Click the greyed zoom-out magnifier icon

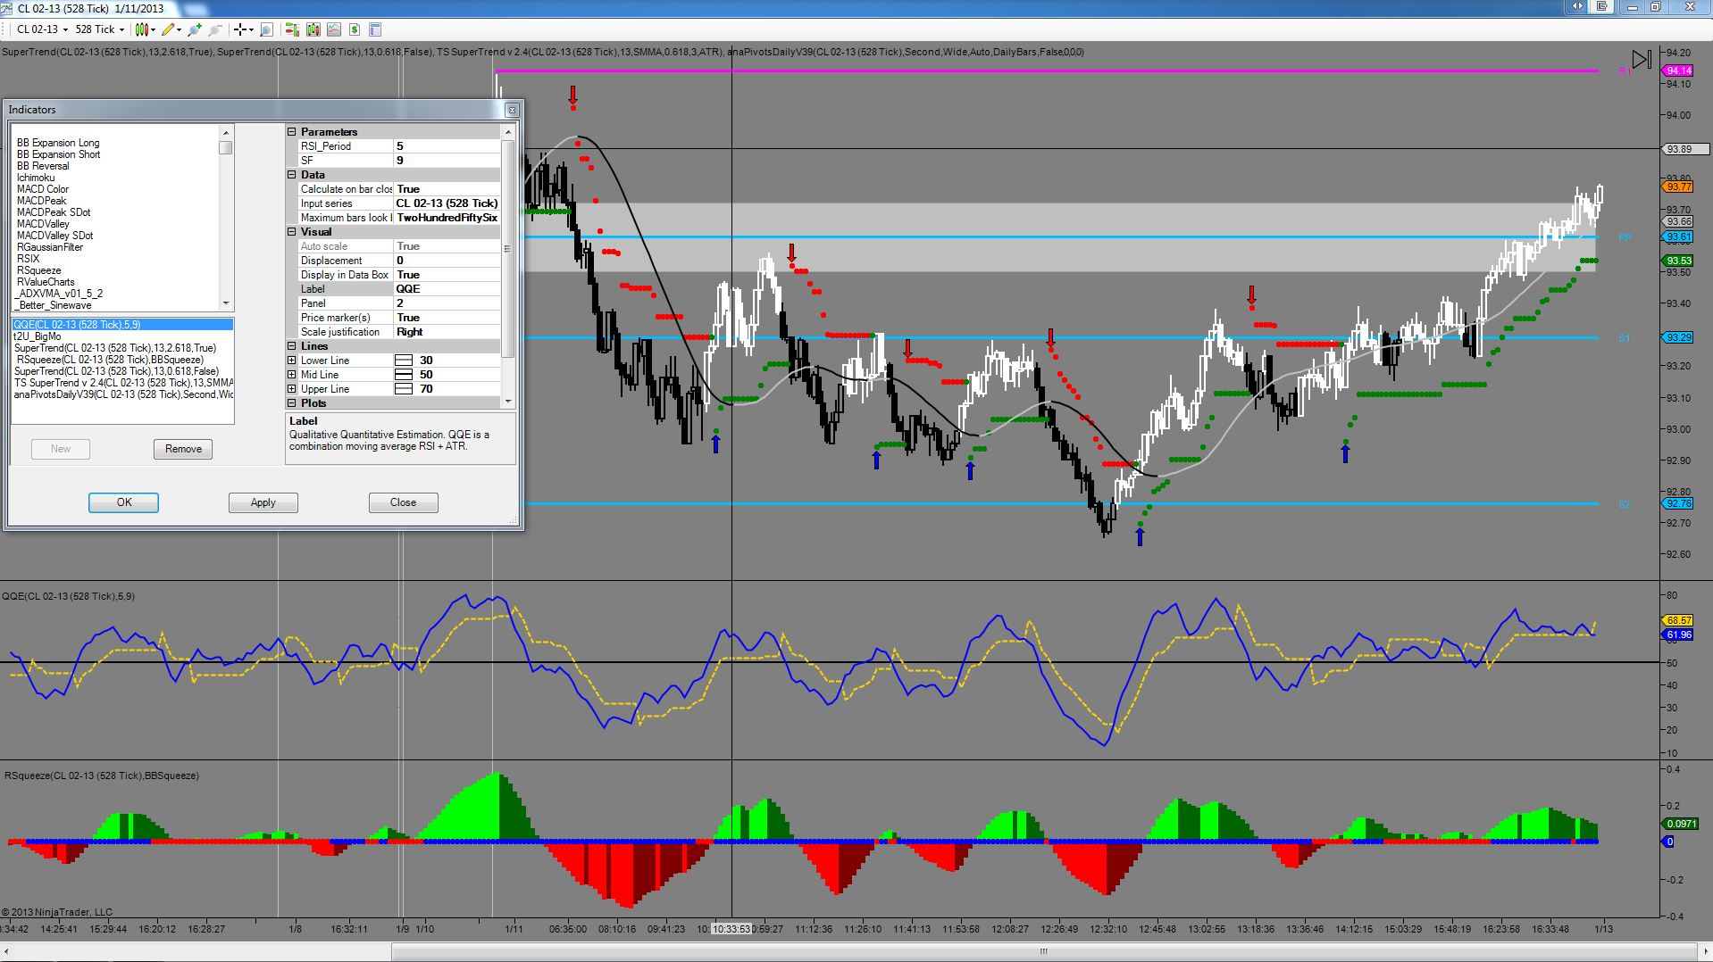click(x=215, y=29)
